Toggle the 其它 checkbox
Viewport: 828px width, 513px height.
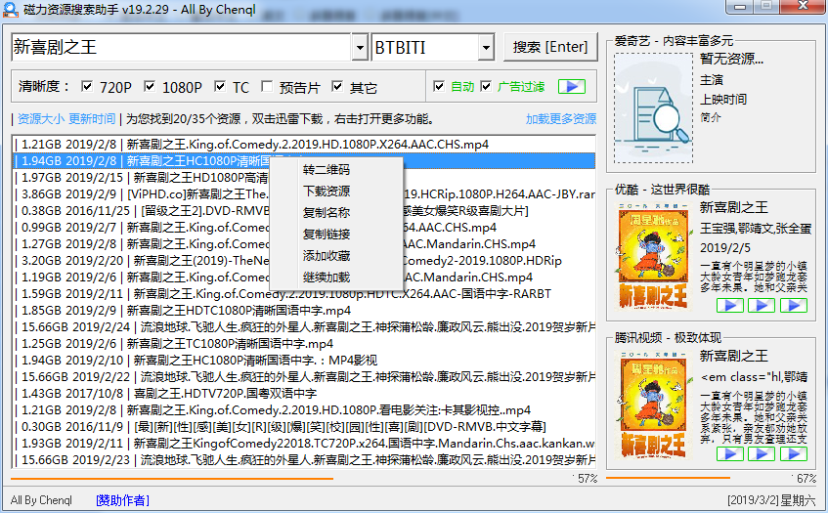point(337,86)
